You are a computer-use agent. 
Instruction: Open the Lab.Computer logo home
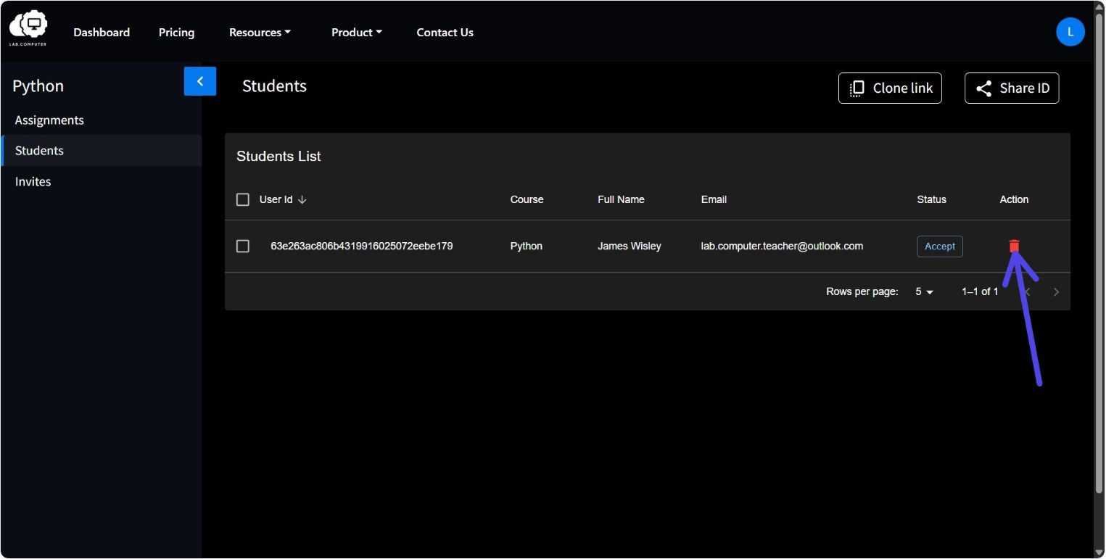28,28
